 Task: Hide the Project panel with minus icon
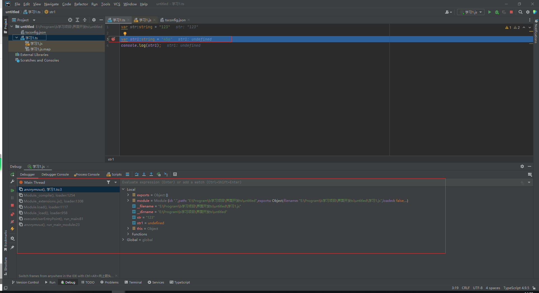coord(101,20)
